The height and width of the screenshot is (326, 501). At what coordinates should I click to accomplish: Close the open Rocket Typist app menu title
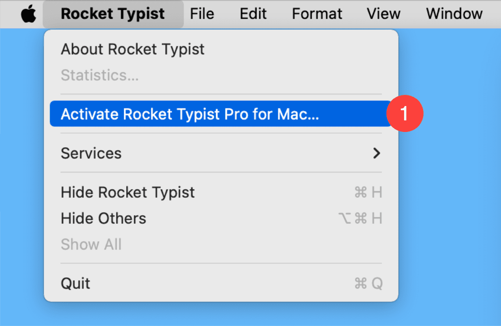coord(113,14)
